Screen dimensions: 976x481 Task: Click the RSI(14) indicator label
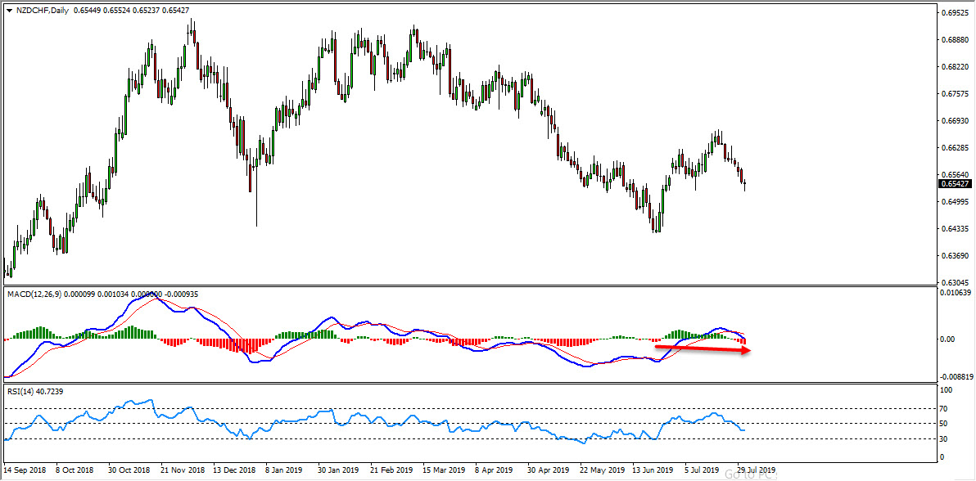[20, 392]
